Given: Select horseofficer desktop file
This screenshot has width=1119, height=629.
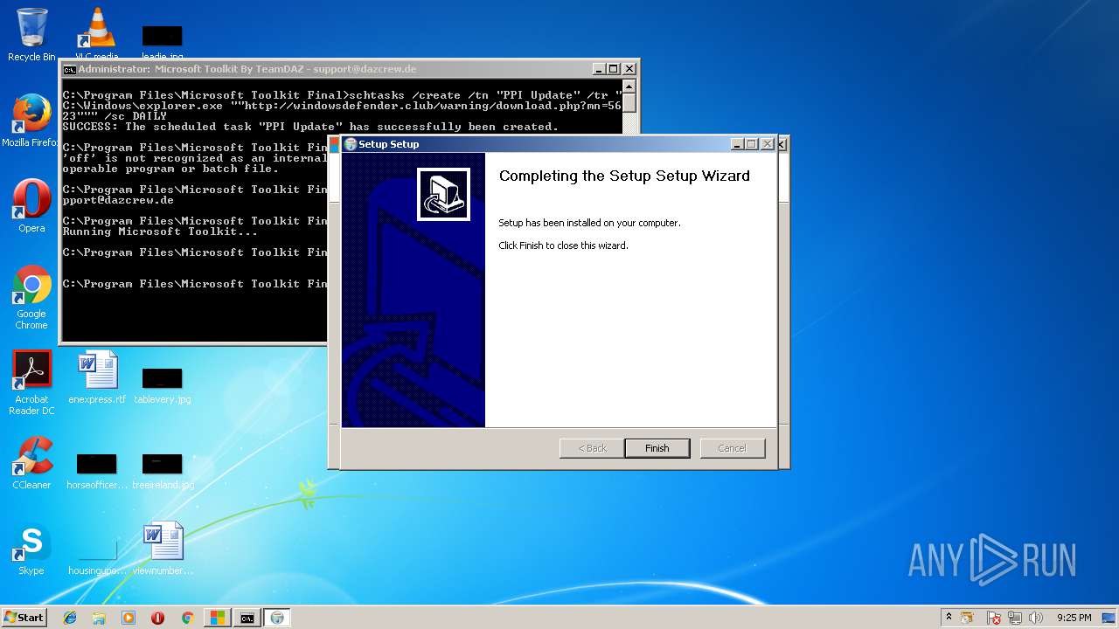Looking at the screenshot, I should (x=97, y=471).
